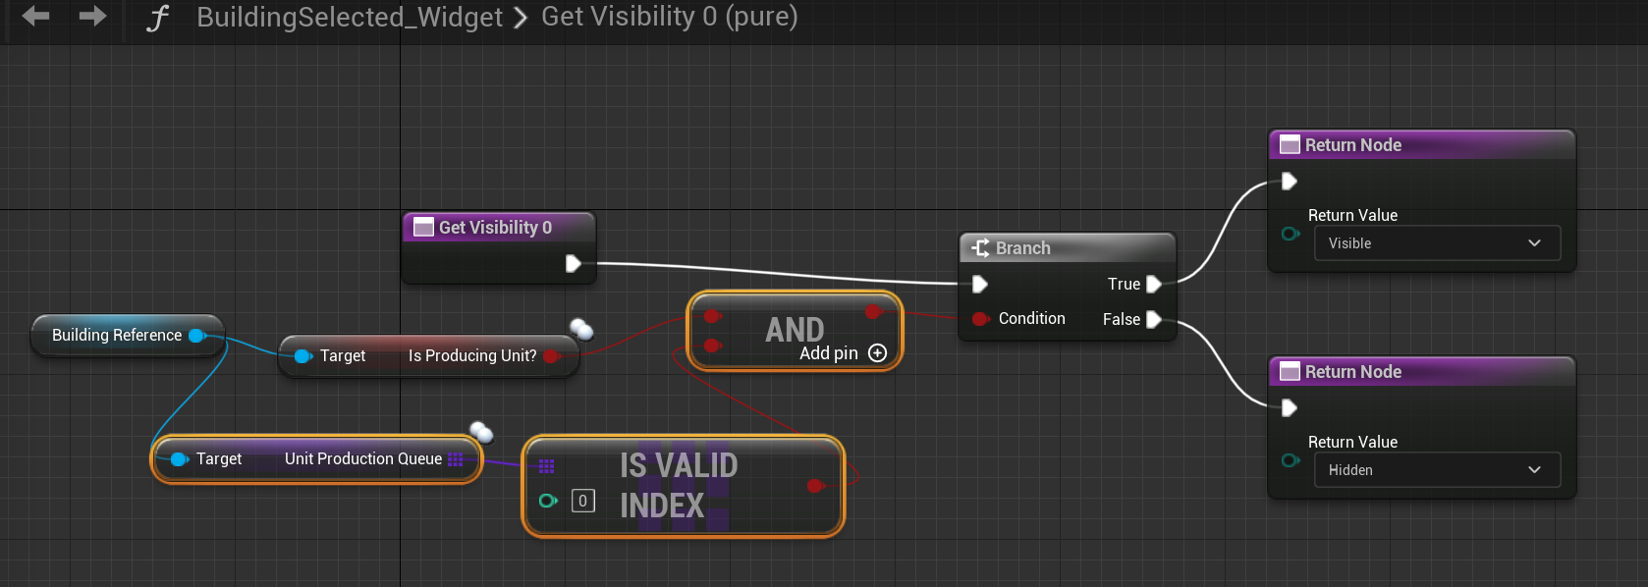Image resolution: width=1648 pixels, height=587 pixels.
Task: Click Branch True output pin
Action: pos(1154,285)
